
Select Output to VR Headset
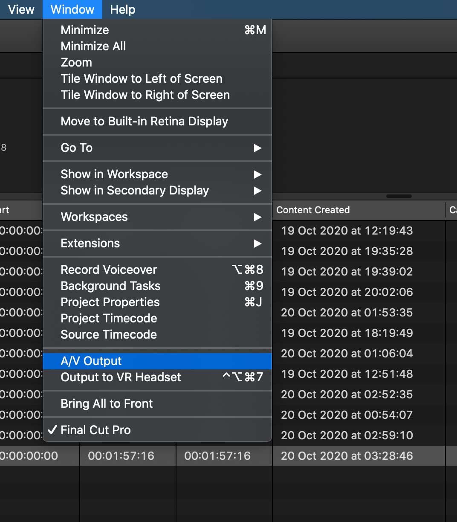pyautogui.click(x=157, y=377)
